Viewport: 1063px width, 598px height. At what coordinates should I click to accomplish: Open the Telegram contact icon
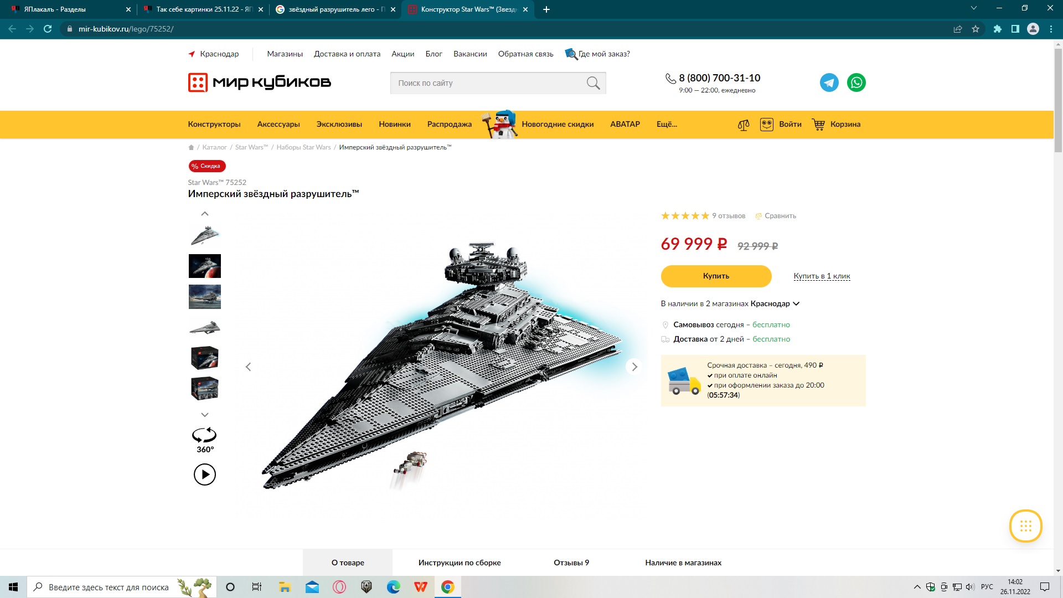click(829, 83)
